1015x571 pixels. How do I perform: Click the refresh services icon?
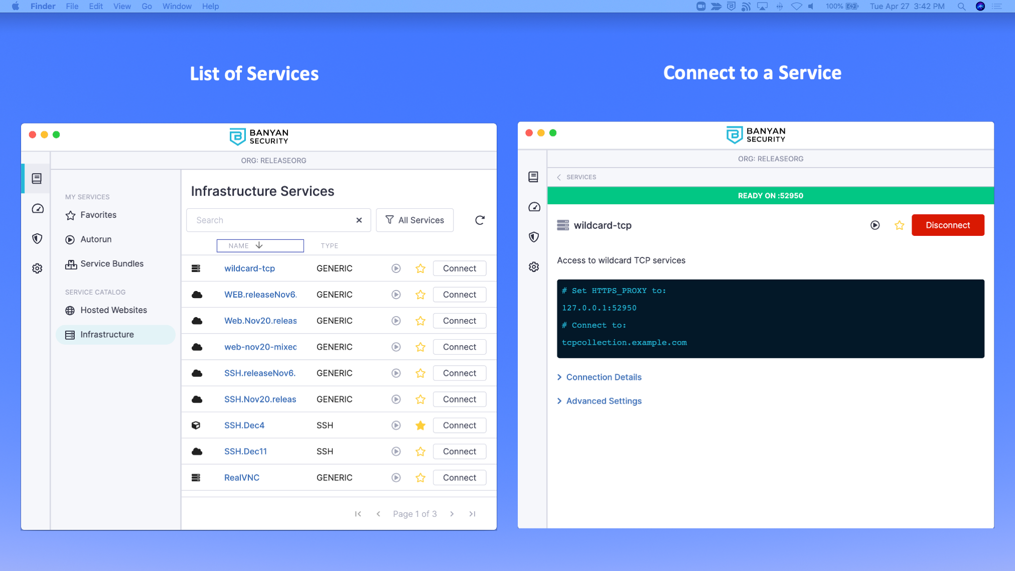pyautogui.click(x=480, y=220)
